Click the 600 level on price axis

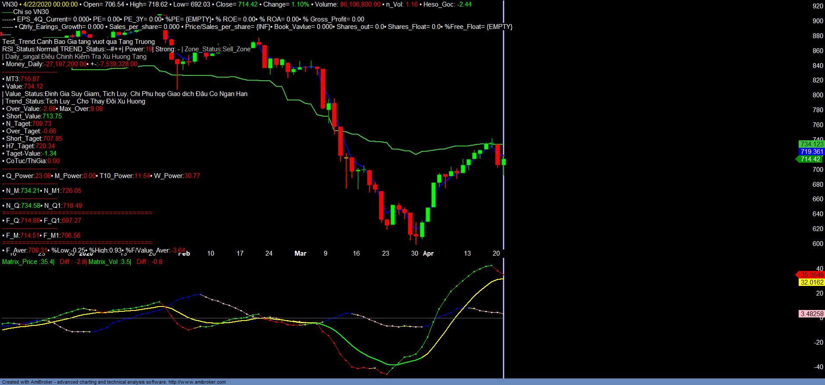tap(818, 244)
